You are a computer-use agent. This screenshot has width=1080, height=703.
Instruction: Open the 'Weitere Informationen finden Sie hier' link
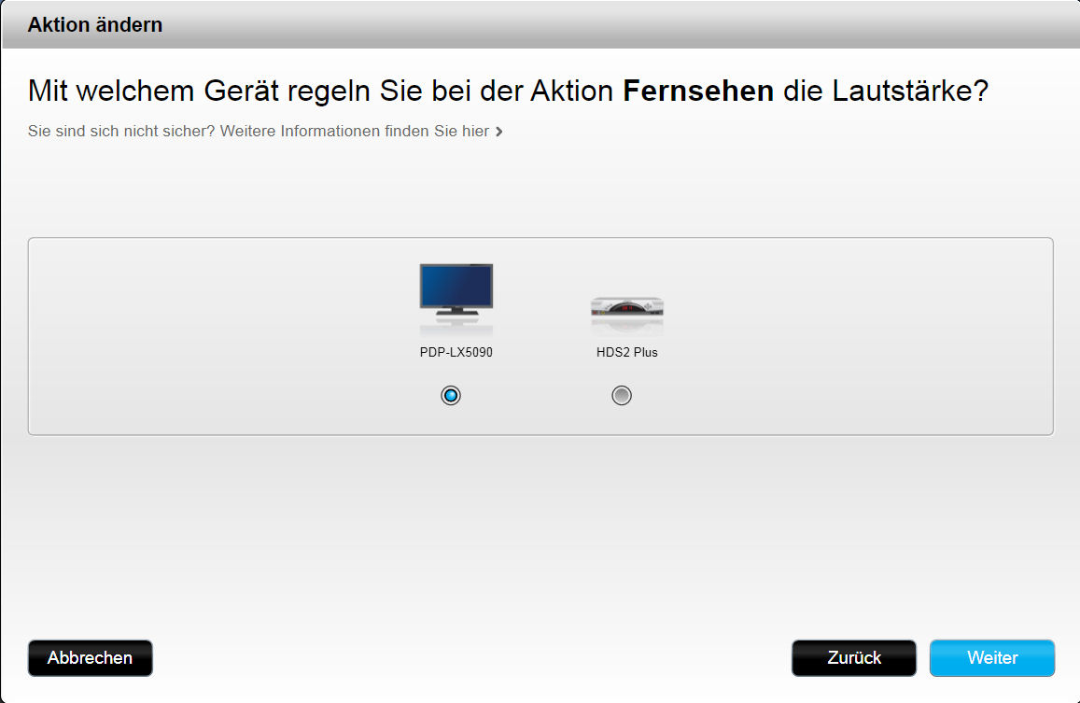coord(355,132)
